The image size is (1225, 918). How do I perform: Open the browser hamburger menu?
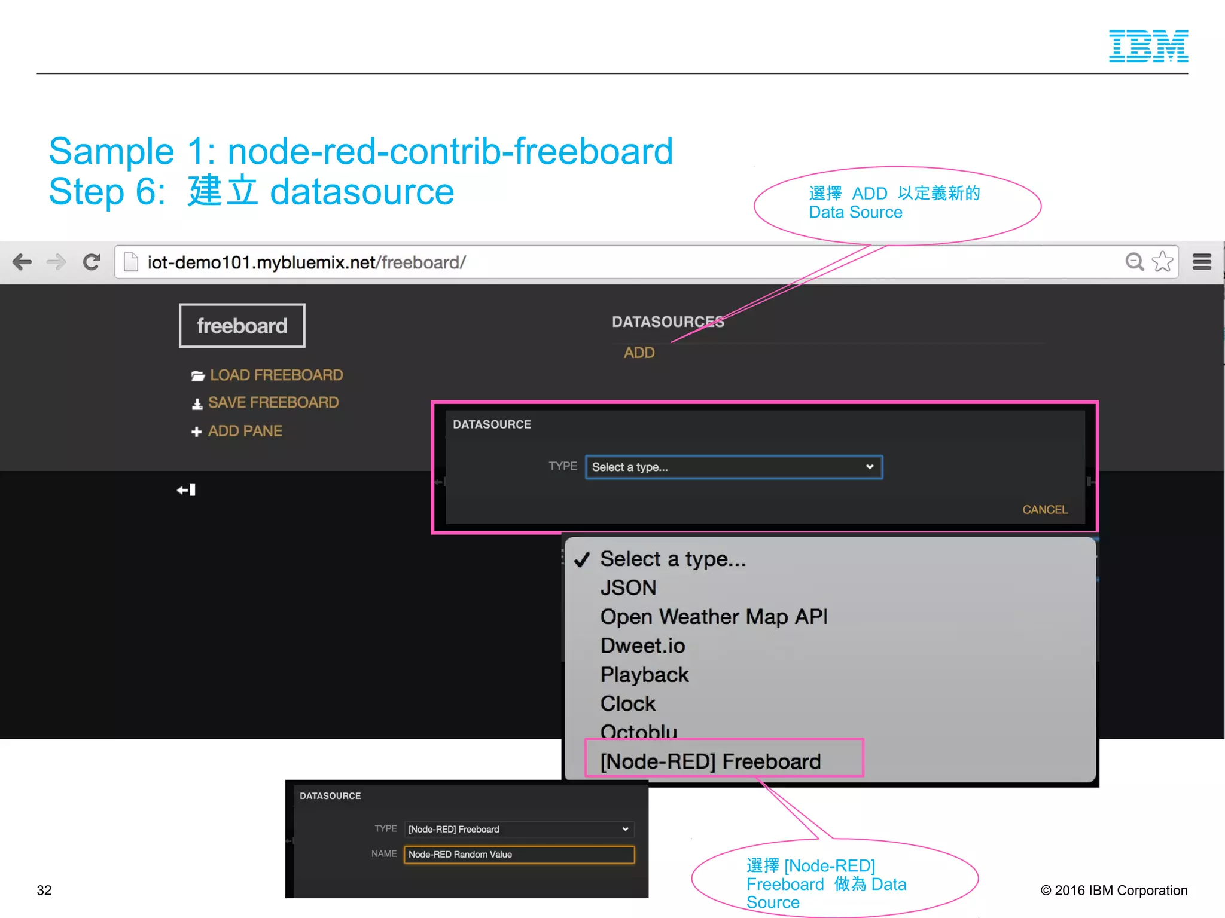[1202, 262]
